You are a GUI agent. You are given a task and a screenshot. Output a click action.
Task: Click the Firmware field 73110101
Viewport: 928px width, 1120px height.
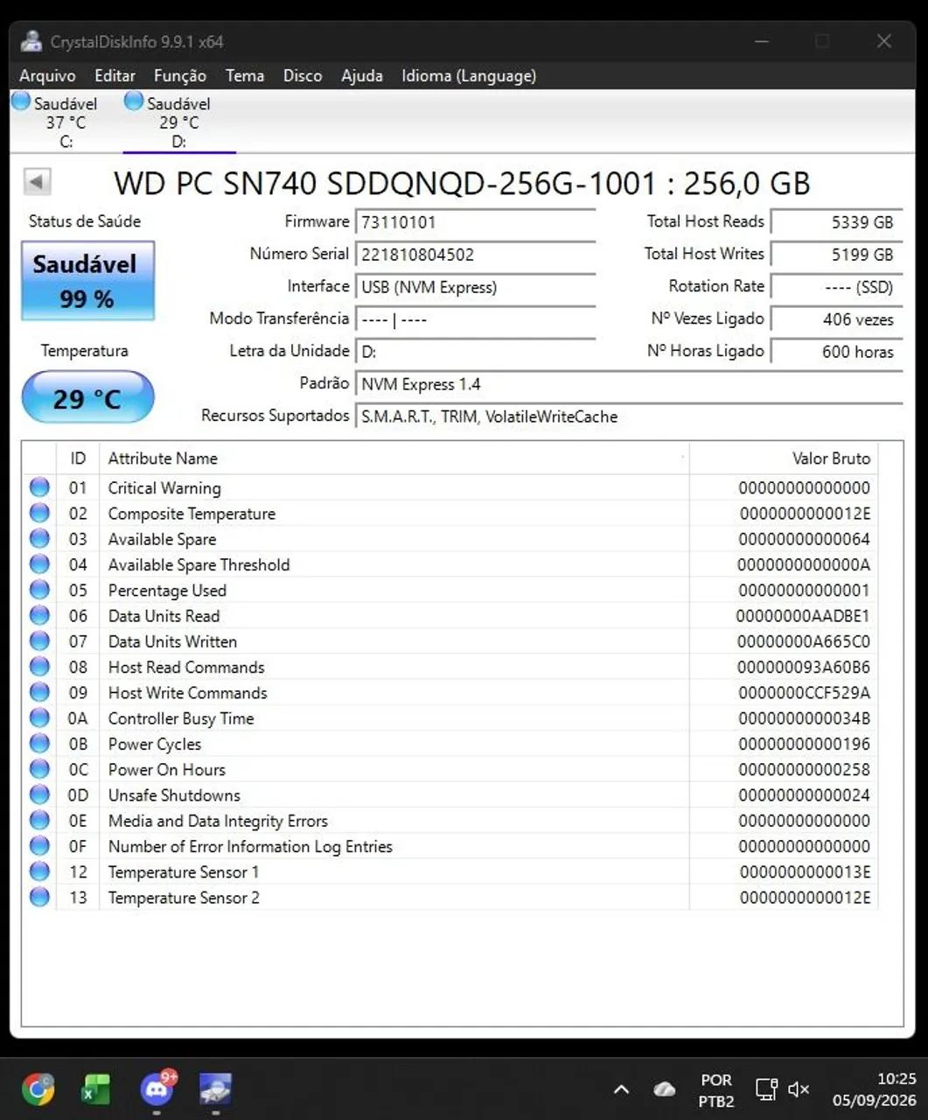(475, 222)
